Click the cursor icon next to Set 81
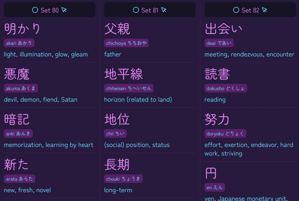The width and height of the screenshot is (299, 201). point(164,10)
